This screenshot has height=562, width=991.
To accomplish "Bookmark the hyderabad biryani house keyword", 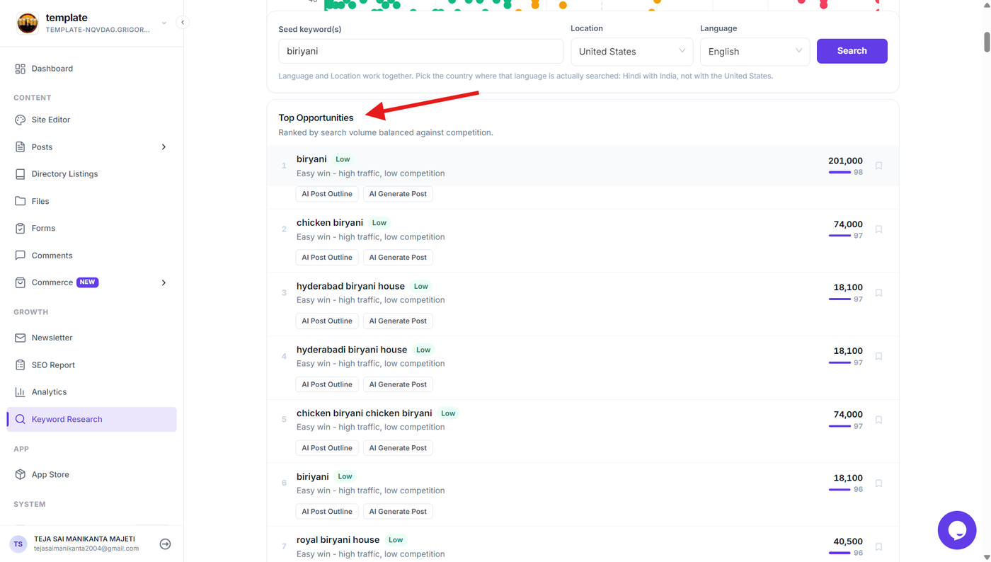I will [878, 292].
